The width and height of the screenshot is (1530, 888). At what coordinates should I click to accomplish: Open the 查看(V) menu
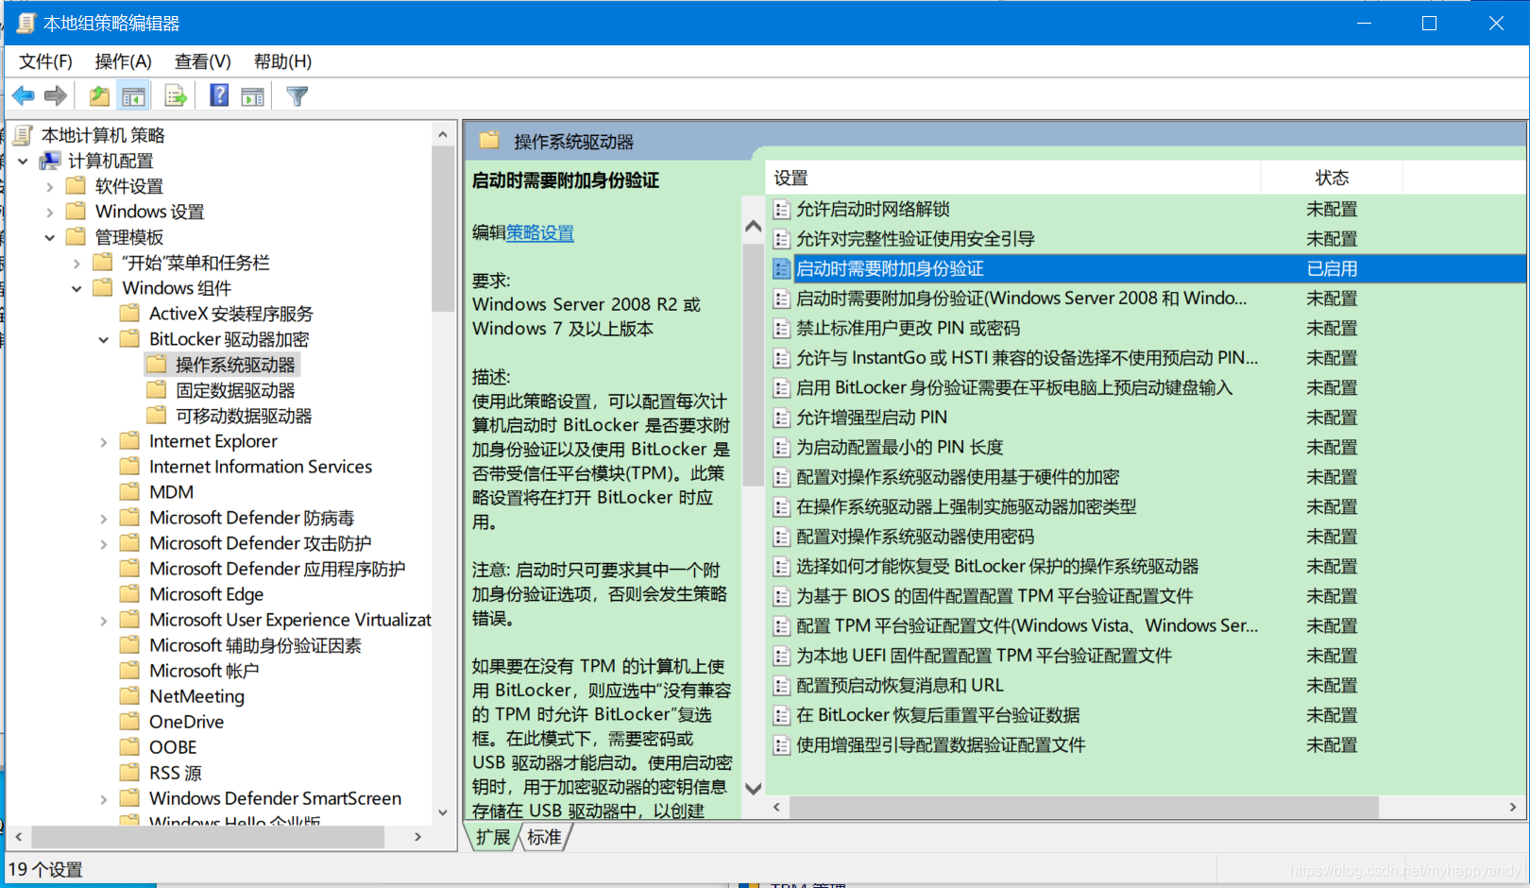click(x=203, y=61)
